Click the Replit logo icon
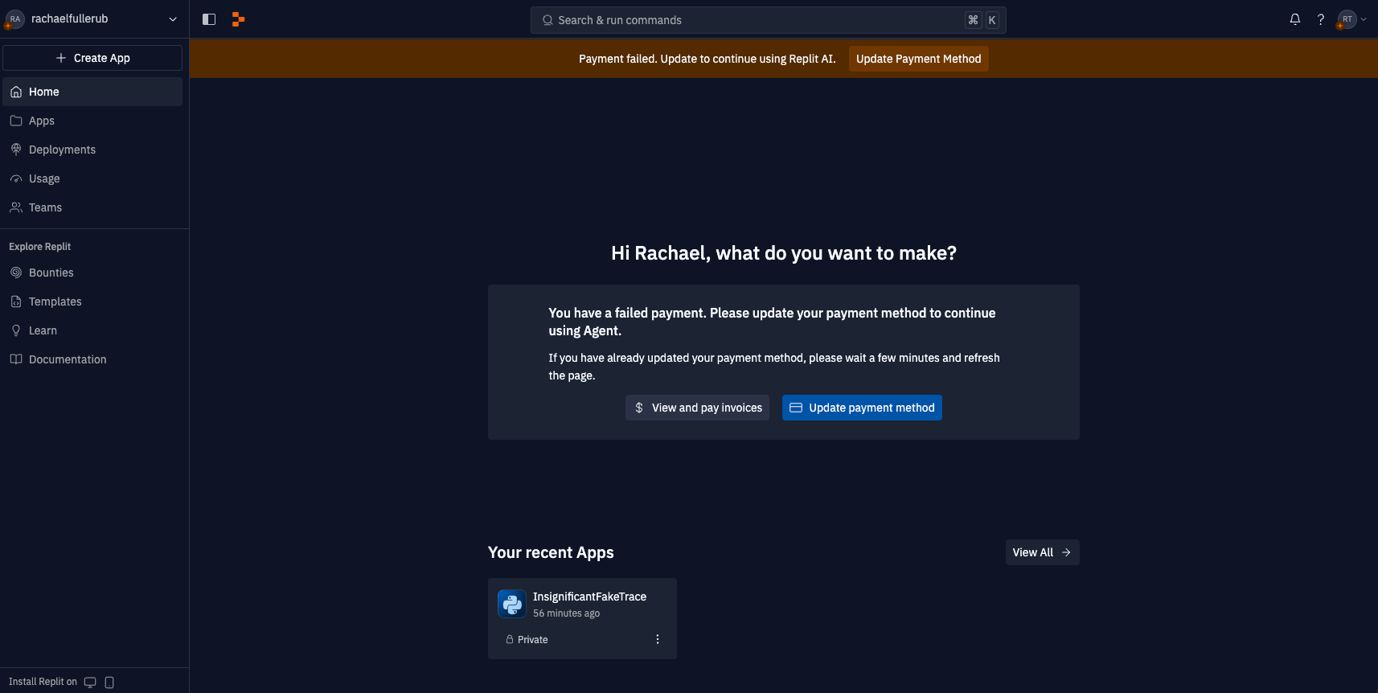 point(238,19)
